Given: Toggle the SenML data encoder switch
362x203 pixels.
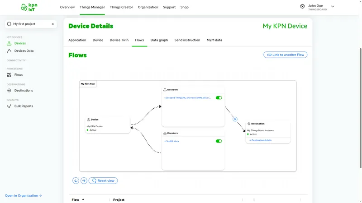Looking at the screenshot, I should coord(219,141).
